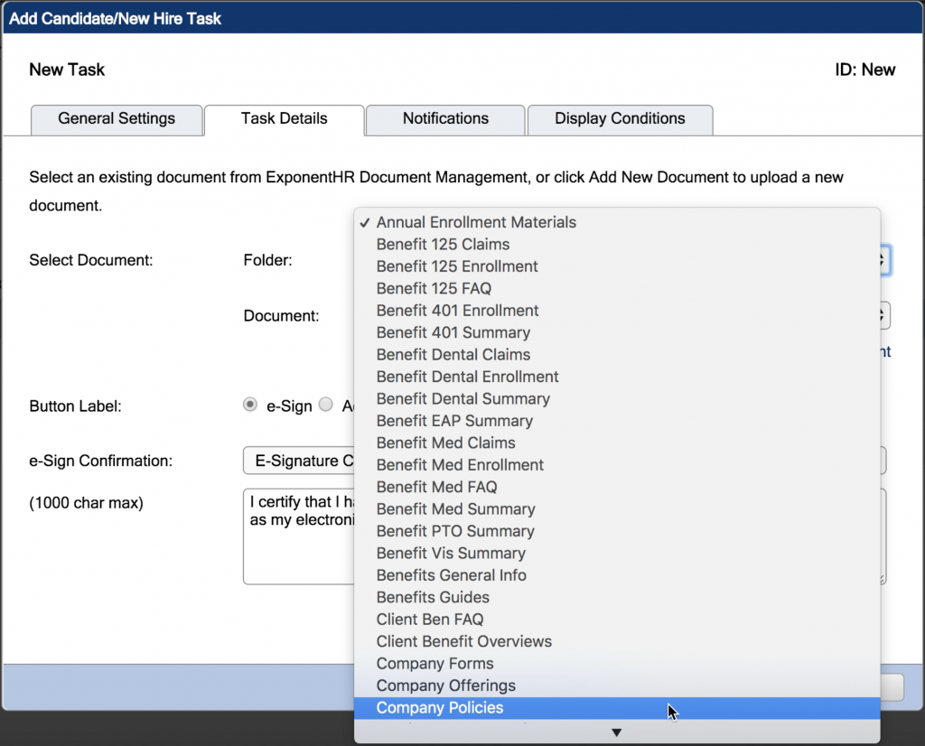Switch to the Display Conditions tab
The width and height of the screenshot is (925, 746).
pyautogui.click(x=620, y=118)
